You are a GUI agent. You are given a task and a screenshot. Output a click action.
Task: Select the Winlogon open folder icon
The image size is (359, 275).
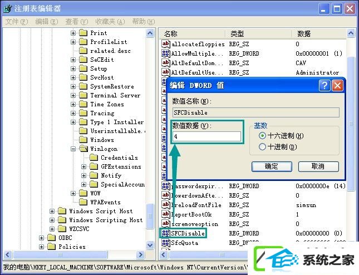click(x=83, y=149)
